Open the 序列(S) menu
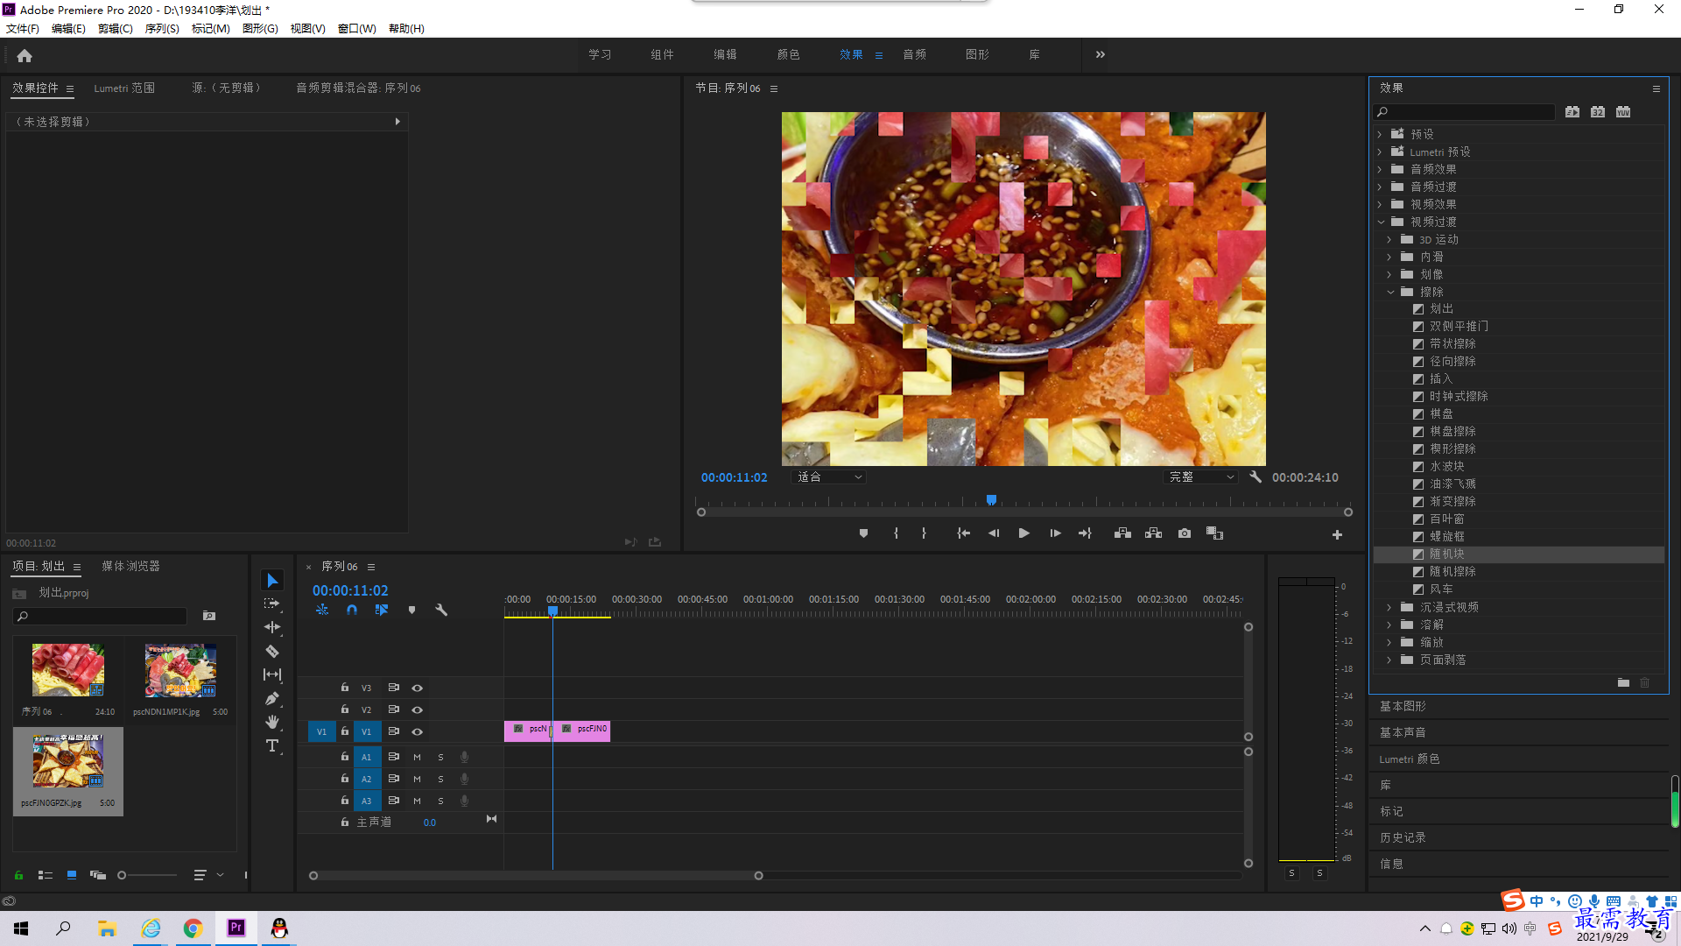This screenshot has height=946, width=1681. coord(162,28)
